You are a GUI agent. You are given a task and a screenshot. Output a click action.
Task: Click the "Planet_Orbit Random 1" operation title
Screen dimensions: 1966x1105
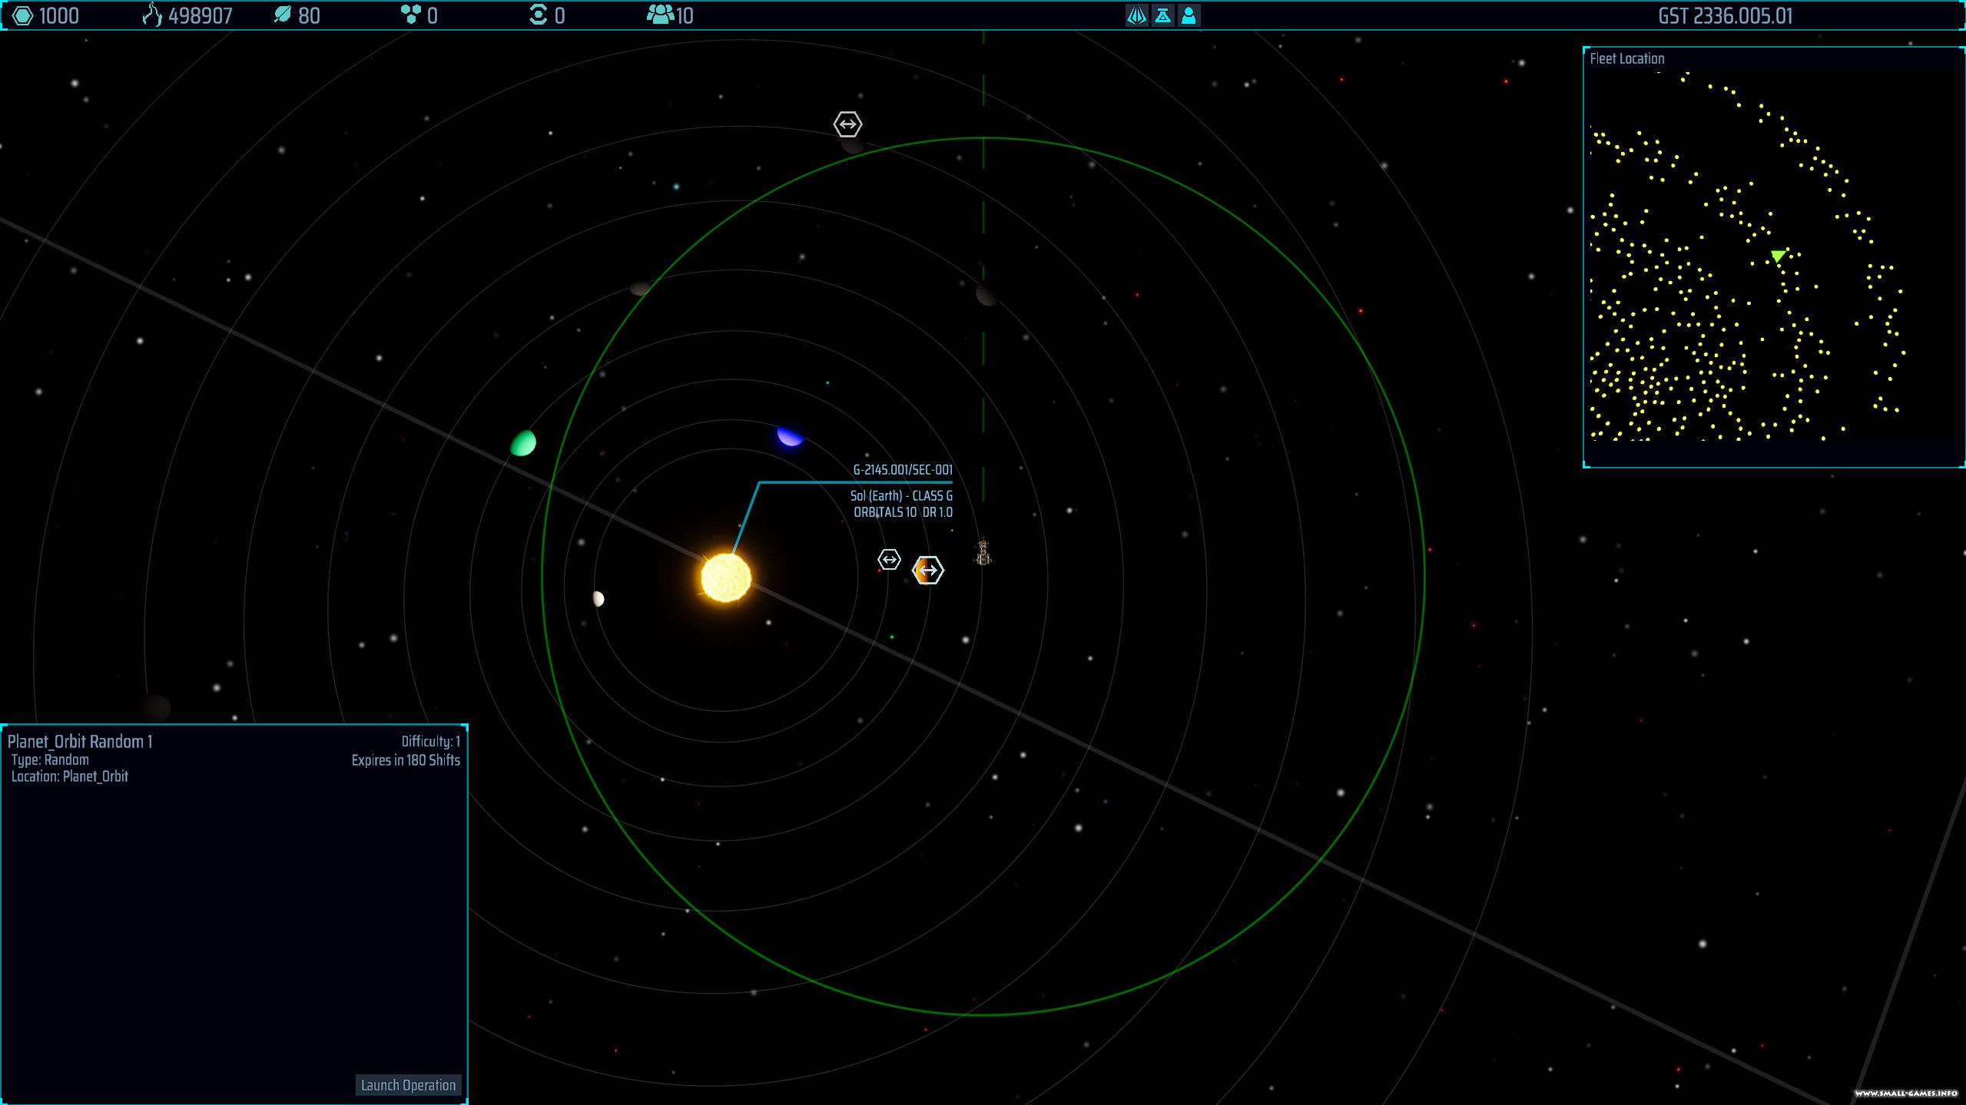pyautogui.click(x=80, y=742)
